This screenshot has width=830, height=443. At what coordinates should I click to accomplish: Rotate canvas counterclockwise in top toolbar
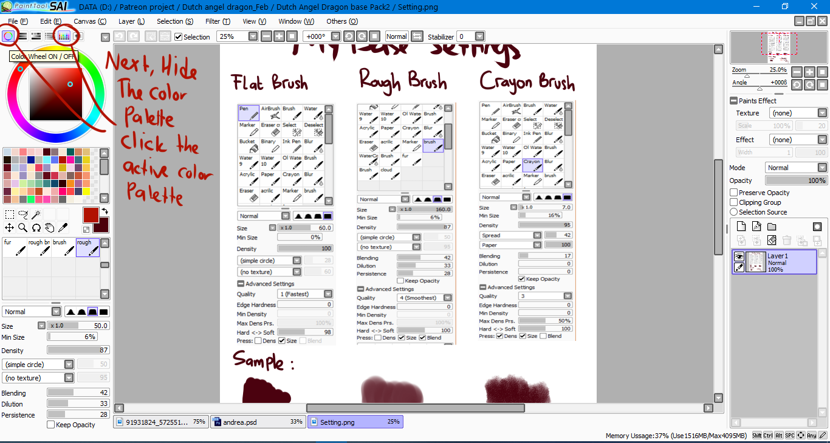(x=349, y=36)
